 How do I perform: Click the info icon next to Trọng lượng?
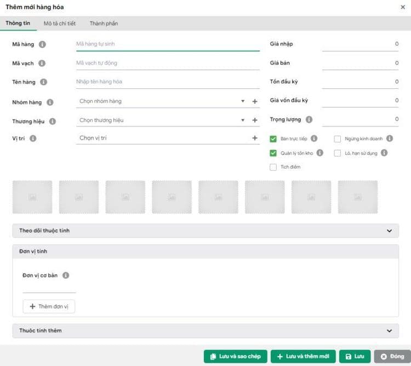click(309, 119)
